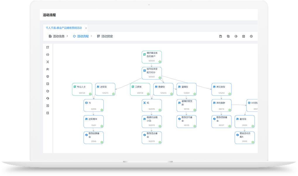Close the 千人千面 activity tab

coord(86,28)
